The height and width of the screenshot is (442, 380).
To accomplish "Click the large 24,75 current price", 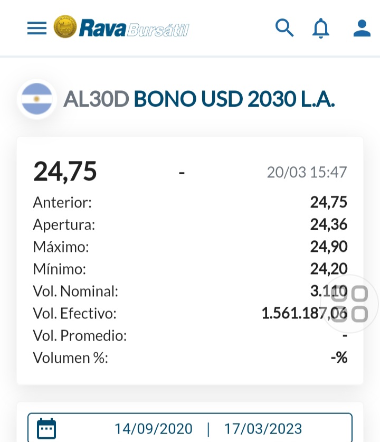I will [x=65, y=171].
